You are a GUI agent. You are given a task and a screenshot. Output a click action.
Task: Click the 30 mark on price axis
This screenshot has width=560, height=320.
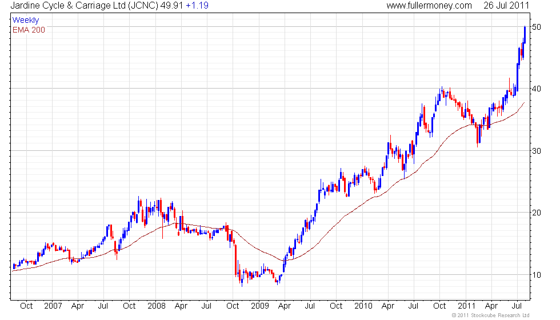(536, 151)
